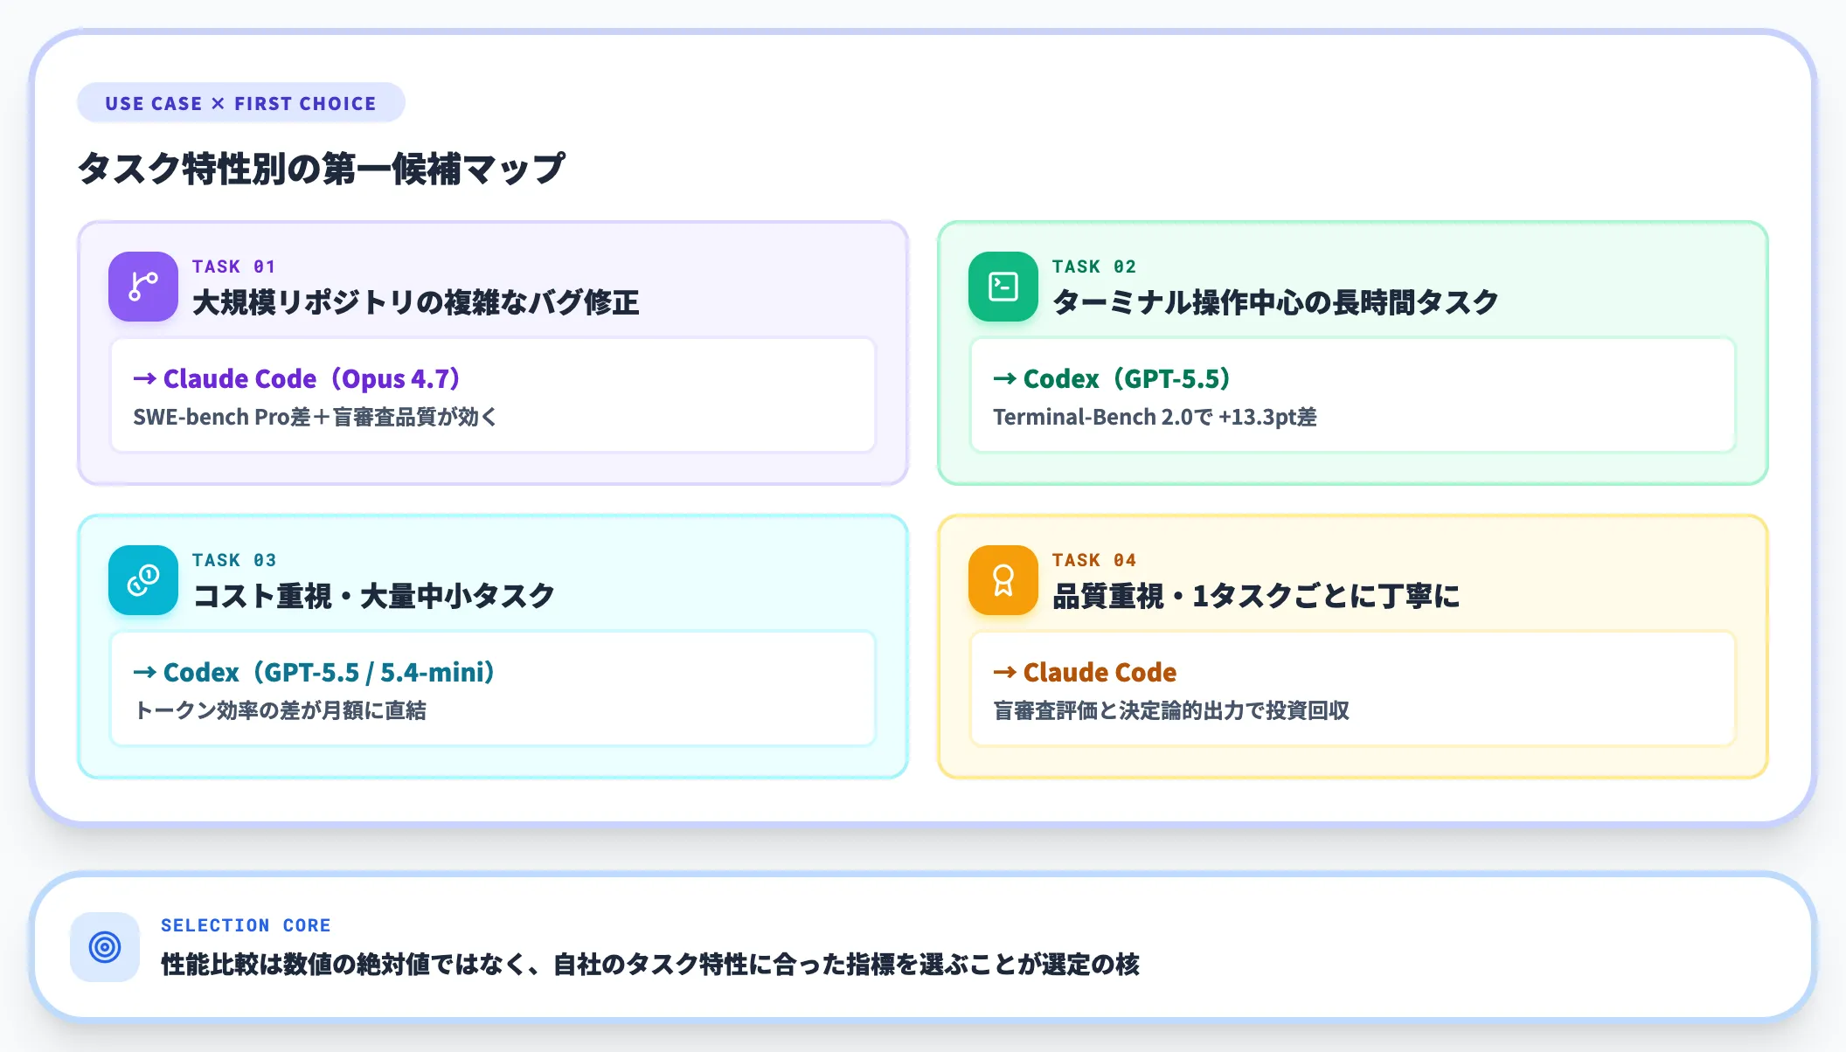Click the USE CASE × FIRST CHOICE badge
1846x1052 pixels.
pos(241,103)
